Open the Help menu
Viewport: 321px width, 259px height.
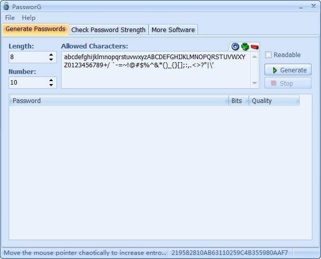tap(28, 18)
